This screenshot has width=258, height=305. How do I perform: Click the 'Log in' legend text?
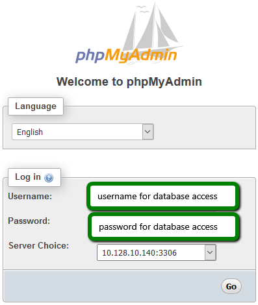[x=28, y=177]
